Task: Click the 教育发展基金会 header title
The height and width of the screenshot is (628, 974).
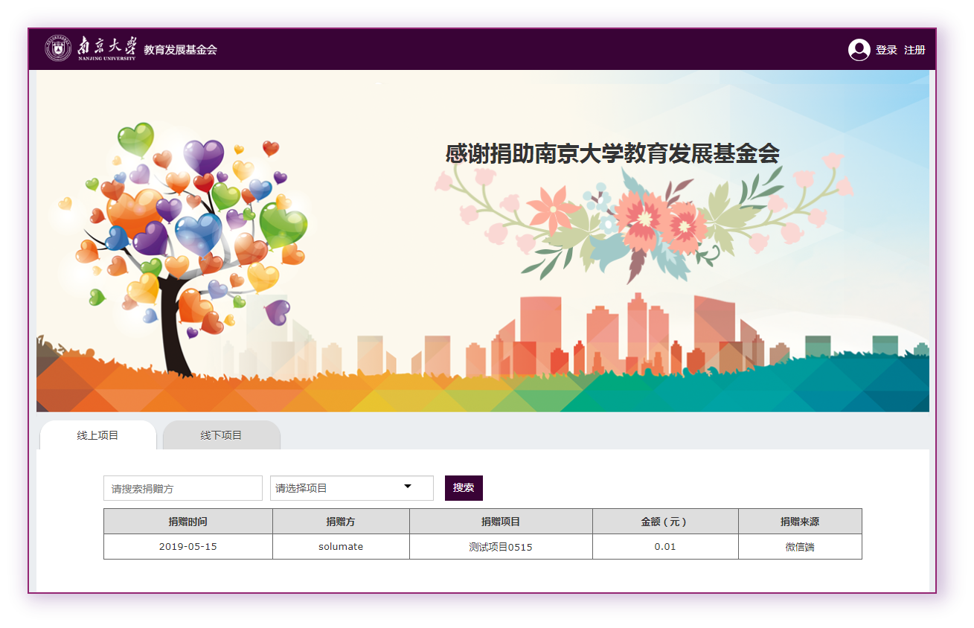Action: pyautogui.click(x=180, y=50)
